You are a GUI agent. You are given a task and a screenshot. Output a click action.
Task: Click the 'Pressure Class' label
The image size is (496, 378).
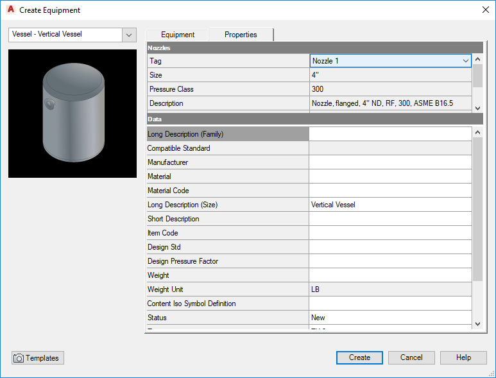(171, 89)
